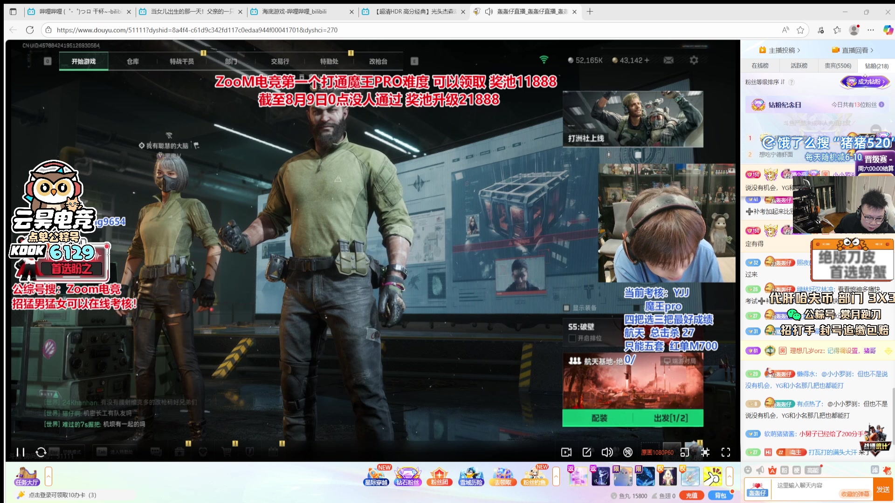This screenshot has height=503, width=895.
Task: Expand the arrow next to 任务大厅
Action: [48, 476]
